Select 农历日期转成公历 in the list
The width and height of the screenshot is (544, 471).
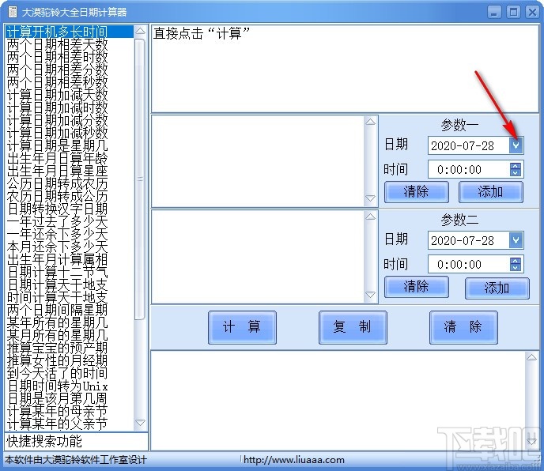coord(69,196)
